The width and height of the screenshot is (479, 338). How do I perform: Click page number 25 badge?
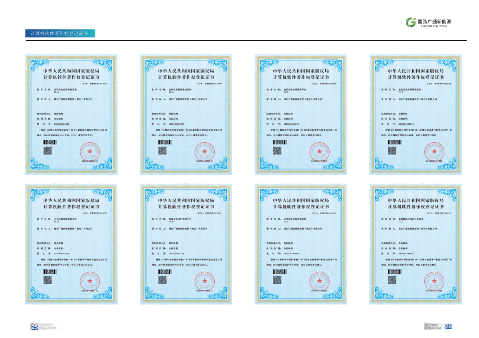(x=35, y=327)
